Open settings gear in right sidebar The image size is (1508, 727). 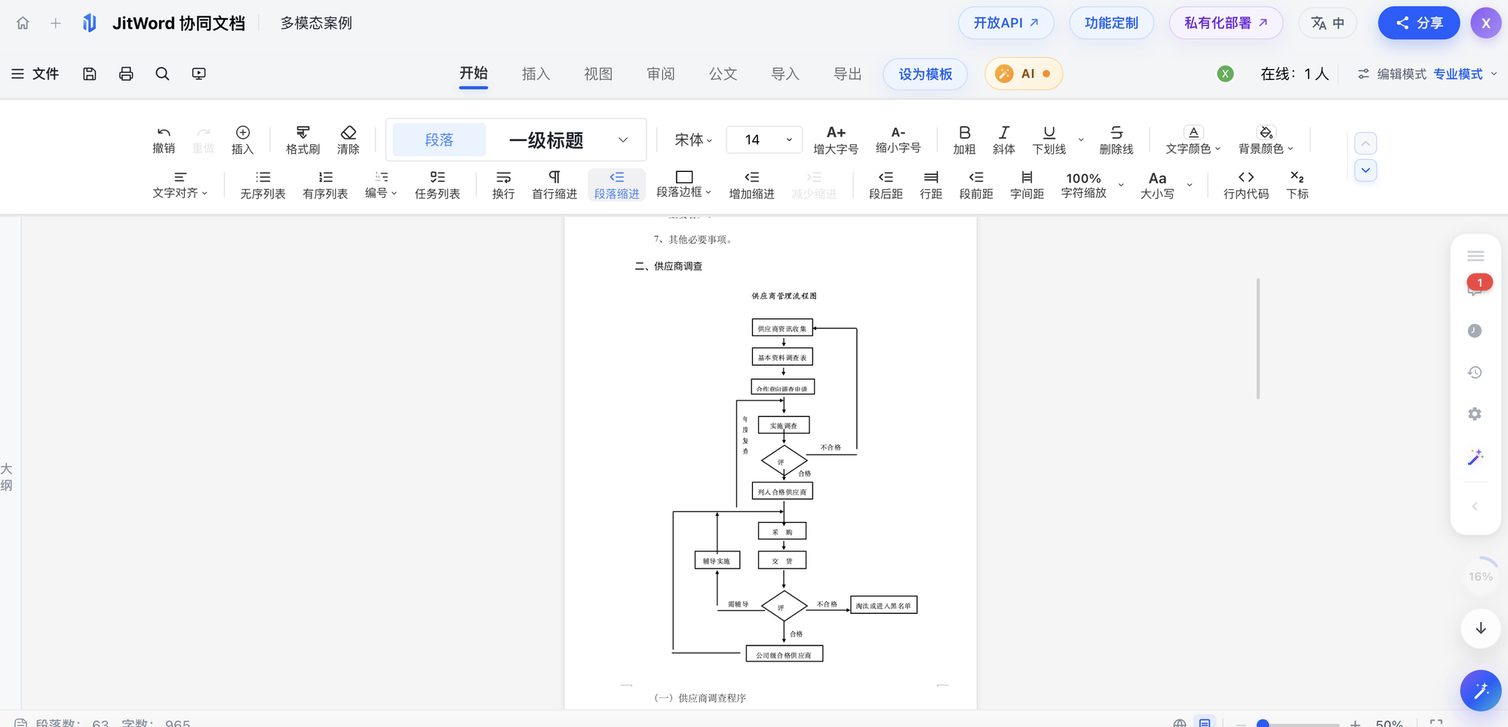(x=1475, y=414)
